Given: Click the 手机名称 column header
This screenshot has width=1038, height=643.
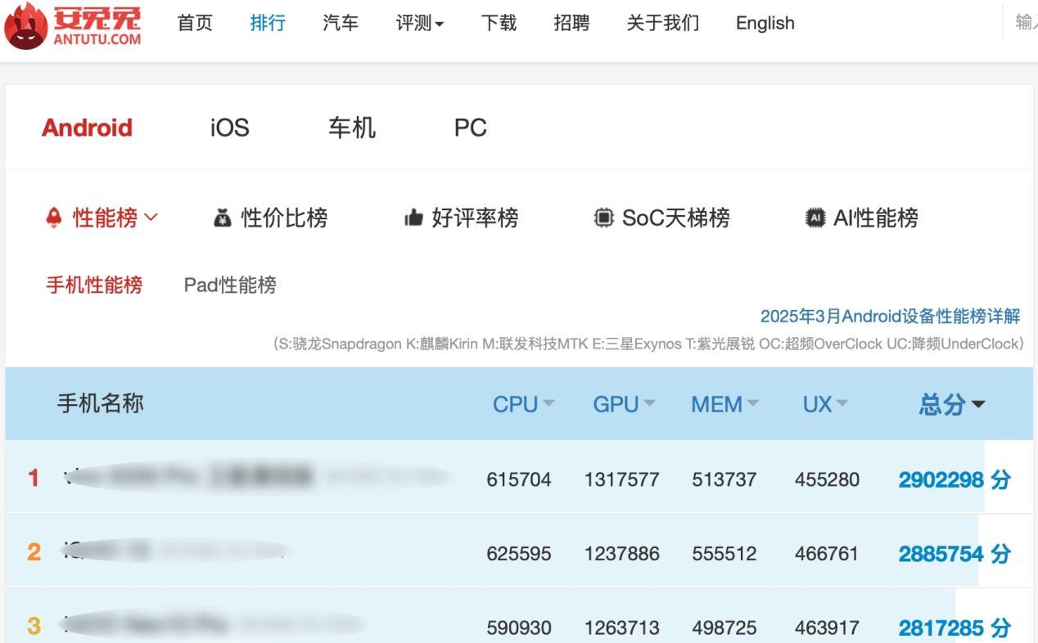Looking at the screenshot, I should pyautogui.click(x=101, y=403).
